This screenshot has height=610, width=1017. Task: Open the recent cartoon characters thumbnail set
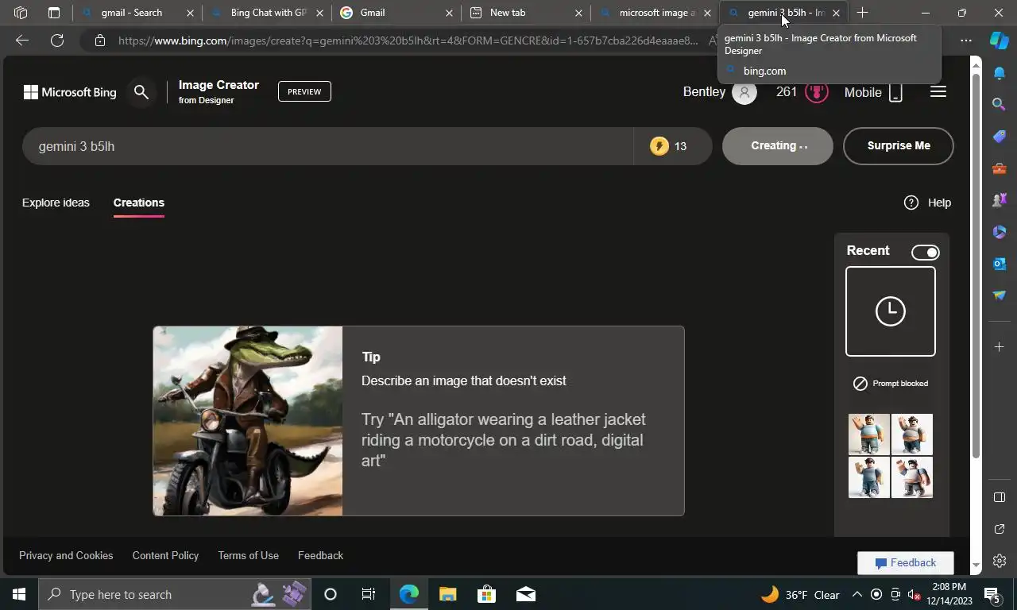(891, 456)
